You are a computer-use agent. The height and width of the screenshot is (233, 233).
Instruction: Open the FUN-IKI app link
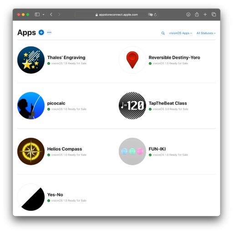click(x=157, y=149)
